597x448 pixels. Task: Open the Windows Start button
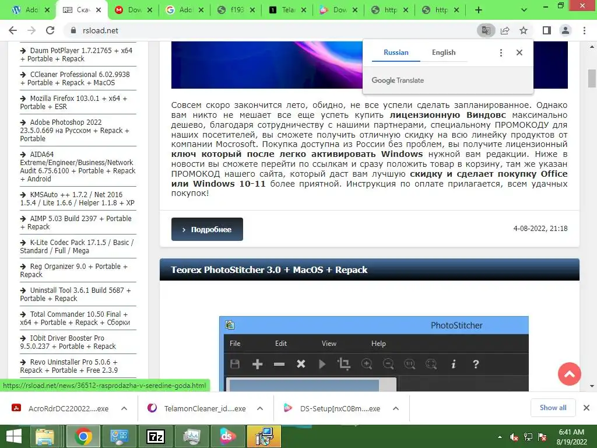pyautogui.click(x=14, y=436)
